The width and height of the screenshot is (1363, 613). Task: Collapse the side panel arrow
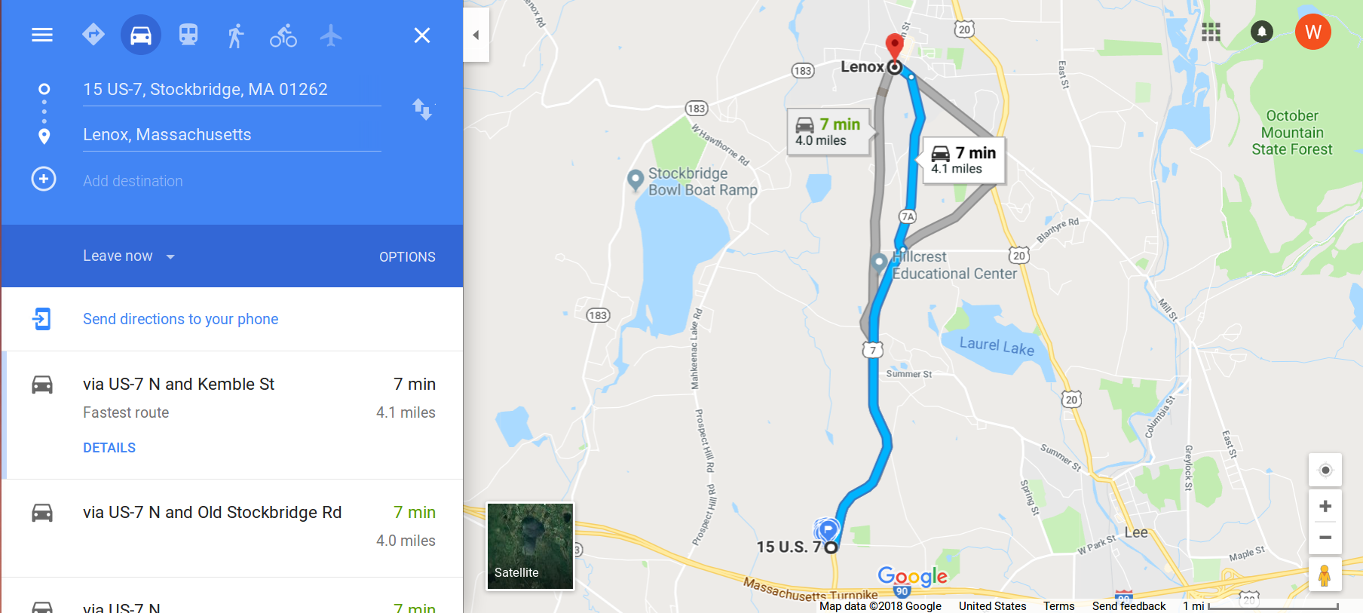476,35
